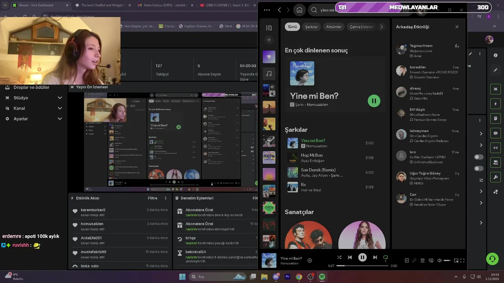Click the note icon in Kick rail
504x283 pixels.
pos(495,118)
